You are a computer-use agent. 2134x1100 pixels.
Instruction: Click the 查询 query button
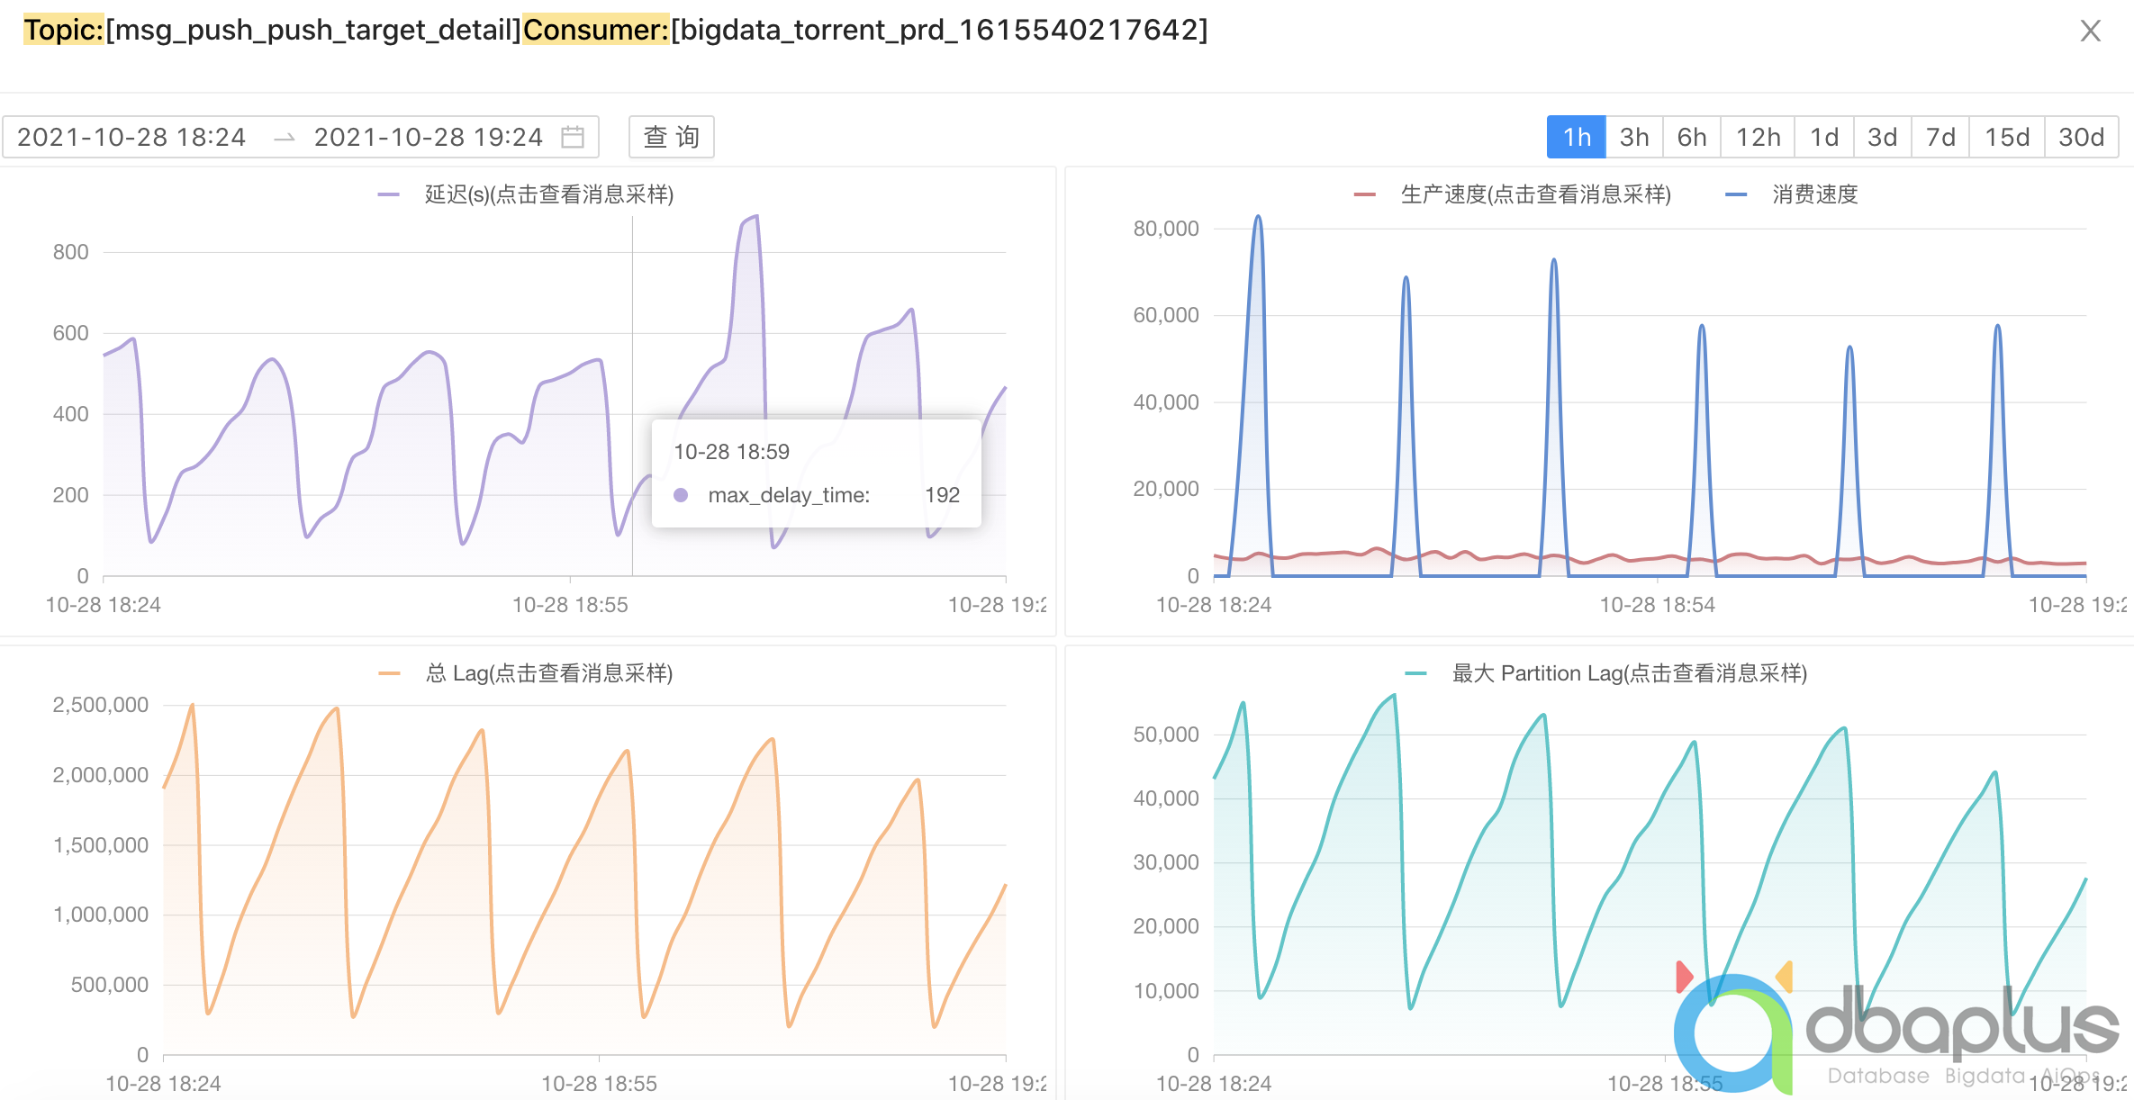672,137
